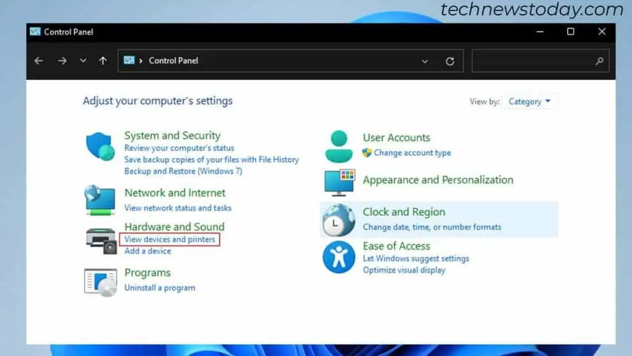Click the Programs category icon
632x356 pixels.
tap(100, 282)
